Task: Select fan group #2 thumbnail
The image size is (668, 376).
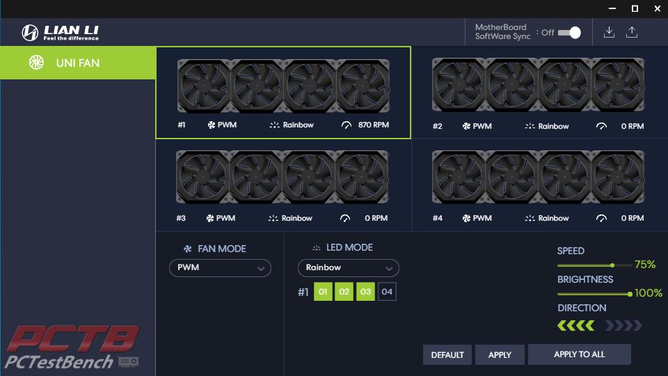Action: pyautogui.click(x=538, y=85)
